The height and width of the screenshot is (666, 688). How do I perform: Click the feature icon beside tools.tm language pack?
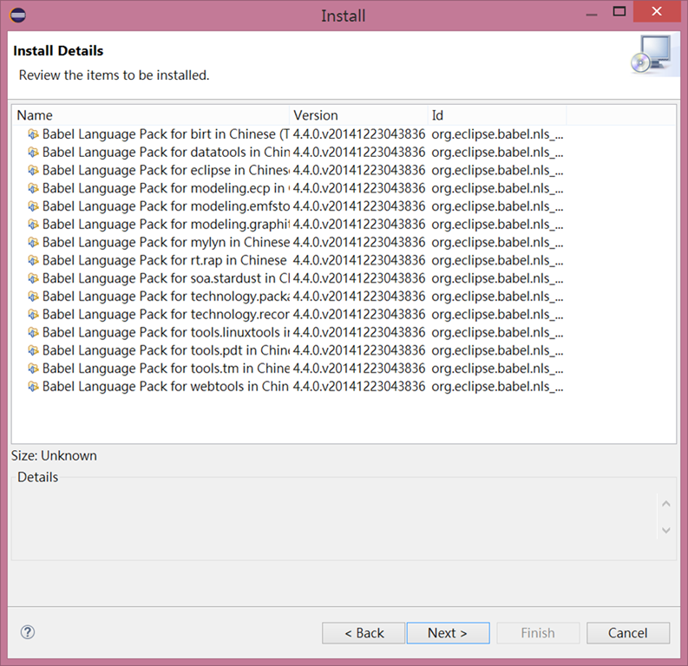coord(33,369)
